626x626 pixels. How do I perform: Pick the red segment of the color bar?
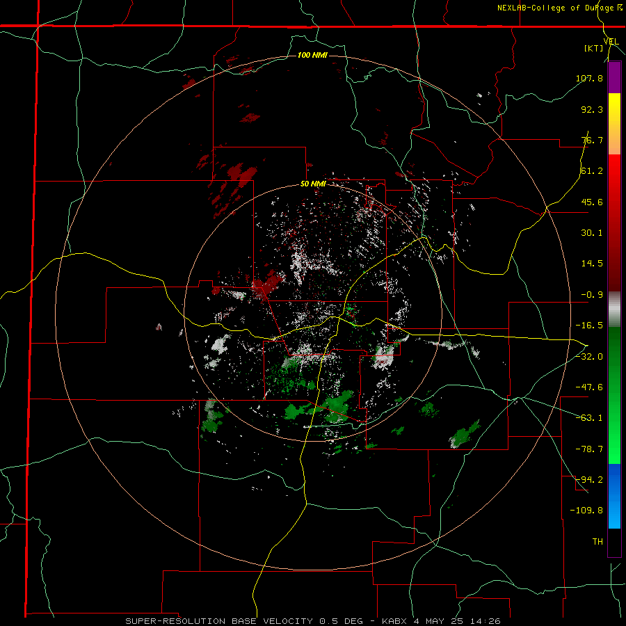(614, 223)
